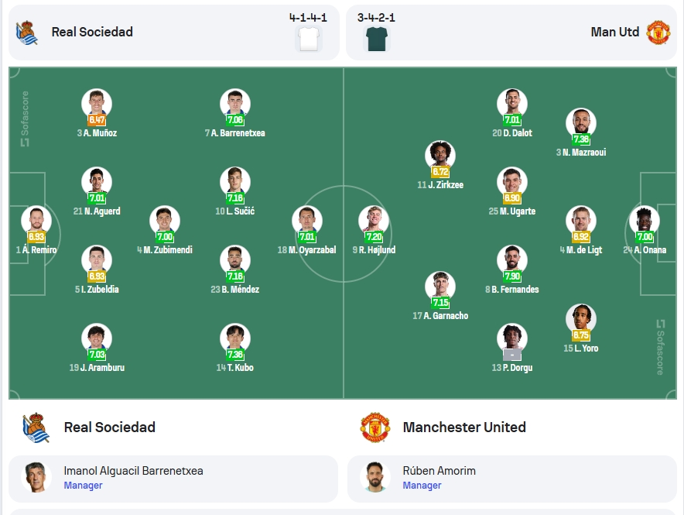Click M. Oyarzabal name label
684x515 pixels.
pos(306,250)
